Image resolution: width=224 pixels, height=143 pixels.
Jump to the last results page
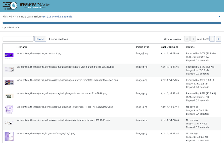point(218,39)
